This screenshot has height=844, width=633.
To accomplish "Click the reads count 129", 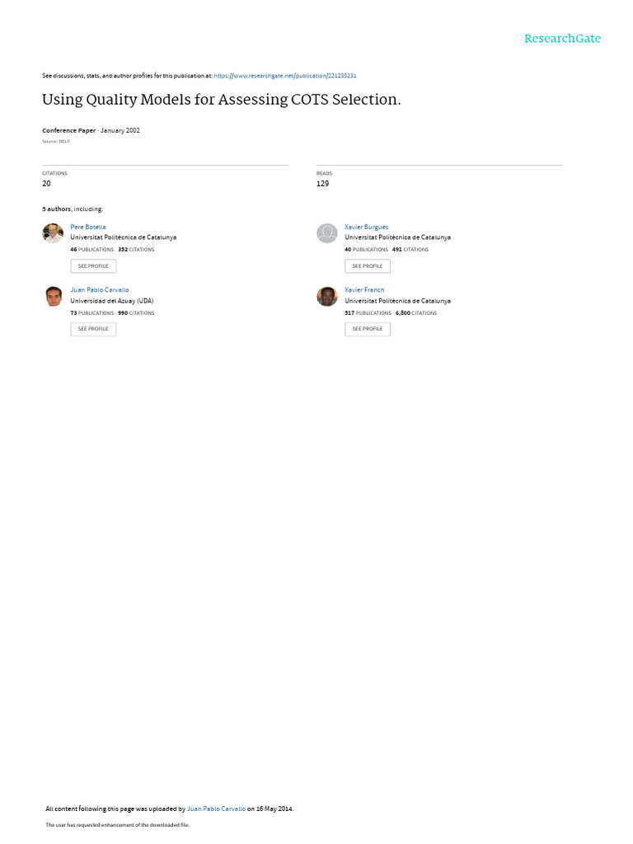I will [322, 184].
